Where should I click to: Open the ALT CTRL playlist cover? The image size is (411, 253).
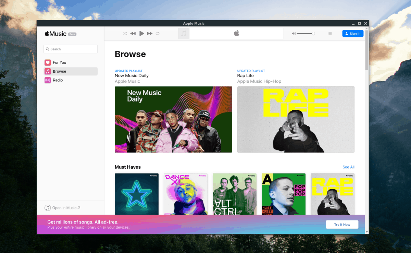235,194
